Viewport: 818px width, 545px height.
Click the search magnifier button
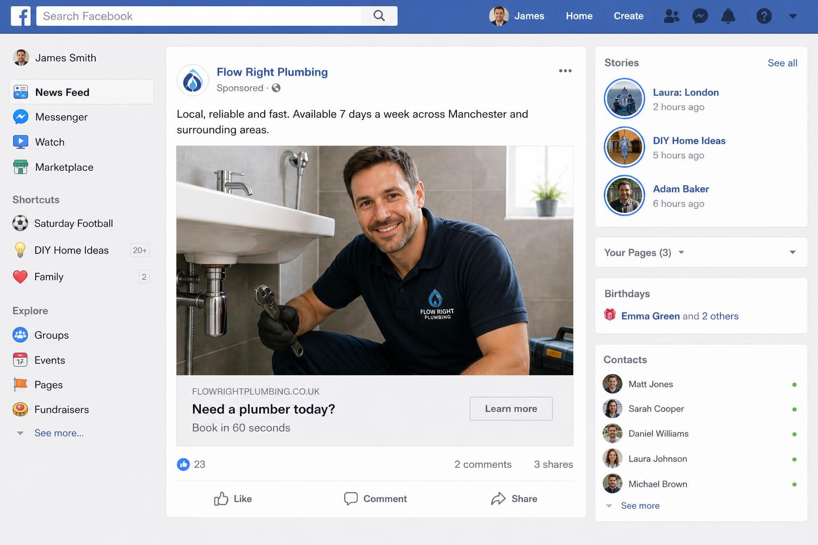[379, 16]
